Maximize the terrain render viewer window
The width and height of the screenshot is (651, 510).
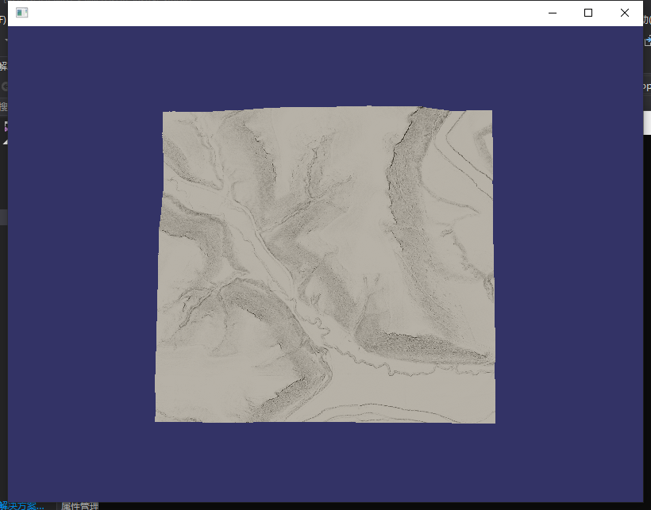coord(588,13)
